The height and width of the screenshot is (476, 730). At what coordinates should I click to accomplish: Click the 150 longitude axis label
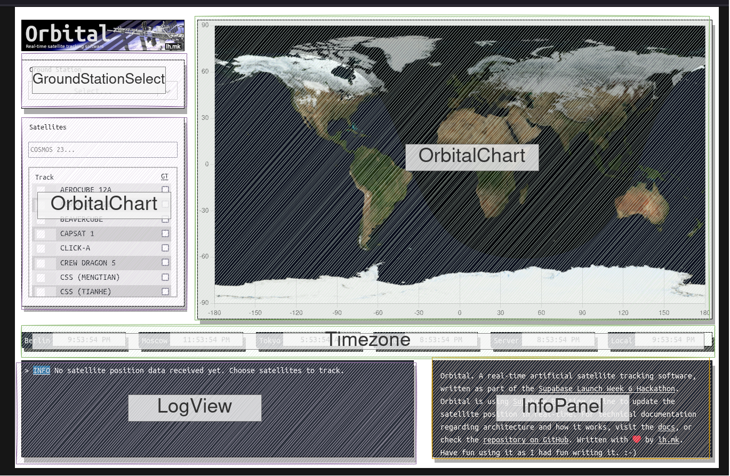(664, 313)
